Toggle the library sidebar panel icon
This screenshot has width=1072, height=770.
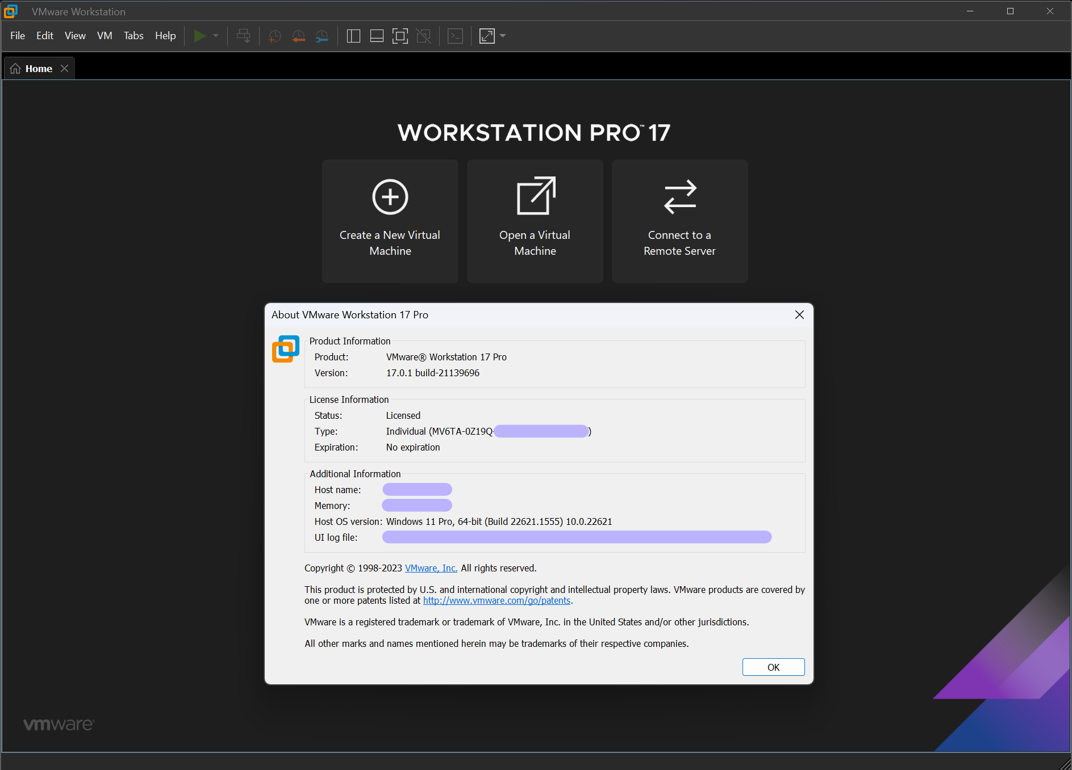353,36
